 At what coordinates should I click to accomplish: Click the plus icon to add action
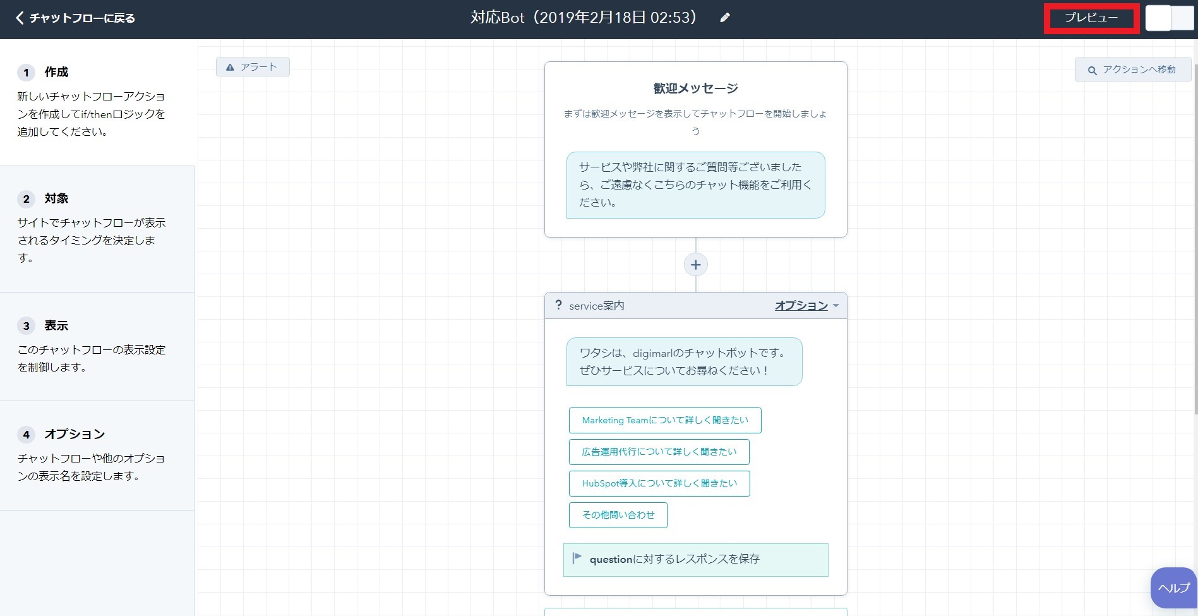[x=695, y=265]
